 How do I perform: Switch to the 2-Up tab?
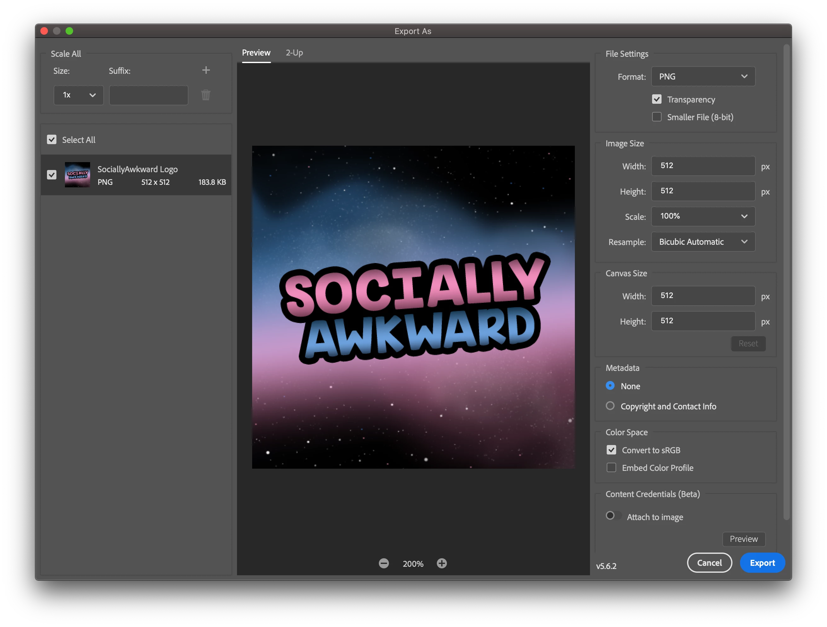tap(294, 53)
